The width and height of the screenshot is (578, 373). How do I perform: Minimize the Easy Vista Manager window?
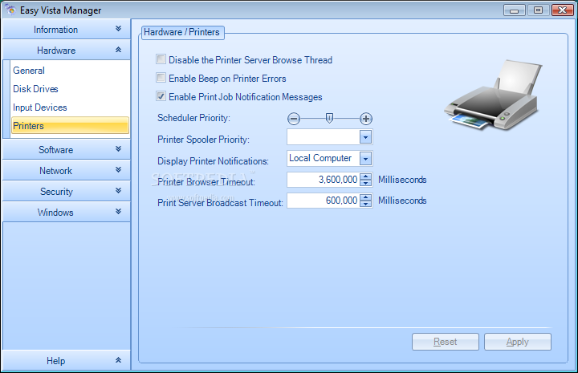tap(515, 10)
